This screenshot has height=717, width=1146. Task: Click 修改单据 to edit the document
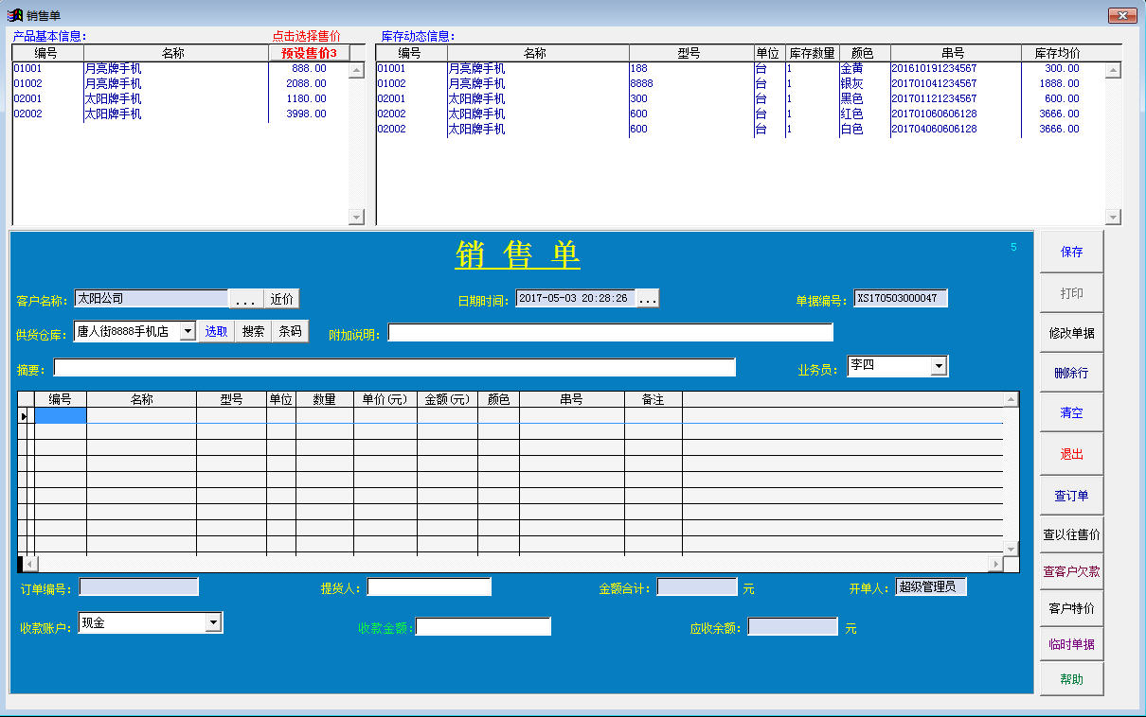click(x=1071, y=333)
